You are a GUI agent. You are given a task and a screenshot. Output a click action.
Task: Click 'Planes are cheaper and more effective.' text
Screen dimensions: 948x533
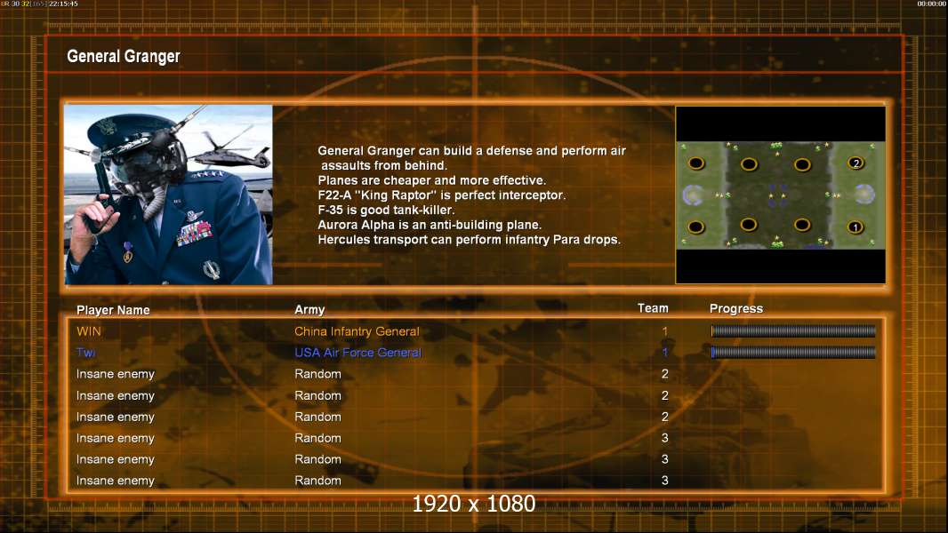click(431, 180)
